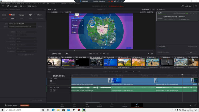Viewport: 199px width, 112px height.
Task: Switch to the Fusion page tab
Action: coord(99,105)
